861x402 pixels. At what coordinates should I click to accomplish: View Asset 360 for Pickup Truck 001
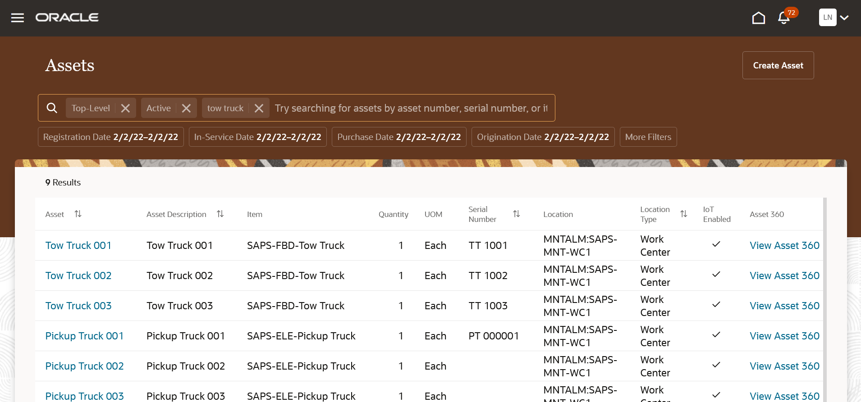(784, 336)
